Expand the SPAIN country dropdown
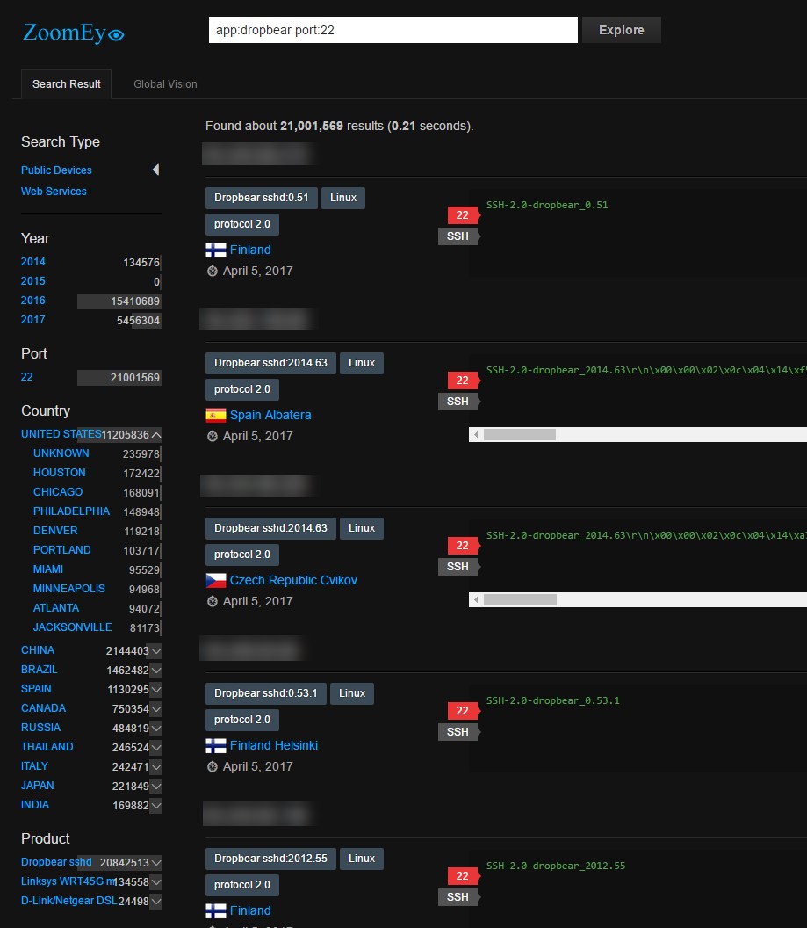 coord(156,690)
